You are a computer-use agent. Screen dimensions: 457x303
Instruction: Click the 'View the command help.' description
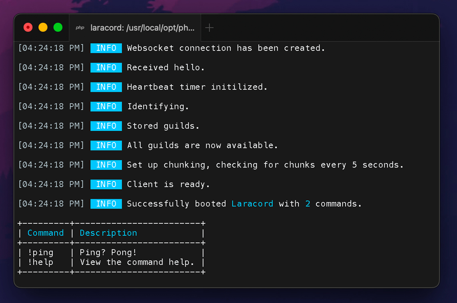[137, 262]
